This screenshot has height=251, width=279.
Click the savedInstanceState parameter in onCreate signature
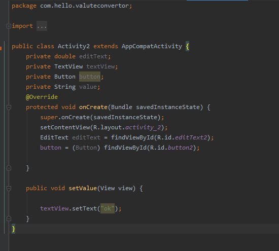(x=168, y=107)
